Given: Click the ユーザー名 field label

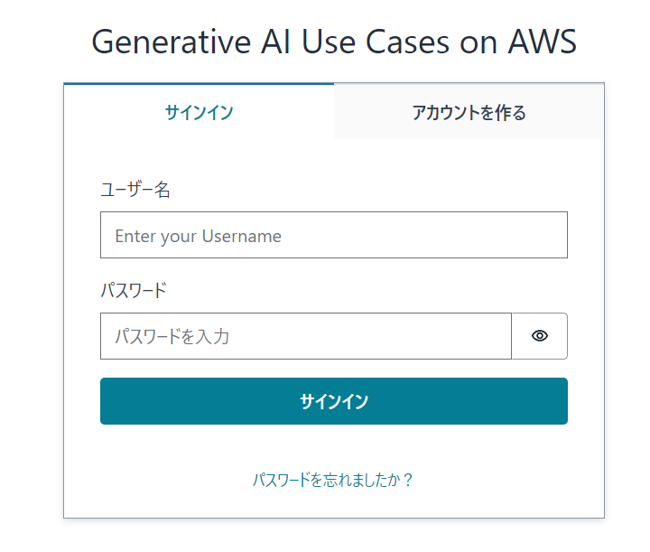Looking at the screenshot, I should 135,190.
